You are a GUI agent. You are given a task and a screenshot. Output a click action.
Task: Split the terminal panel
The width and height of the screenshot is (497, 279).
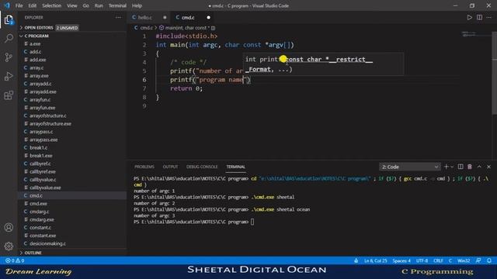click(x=461, y=167)
